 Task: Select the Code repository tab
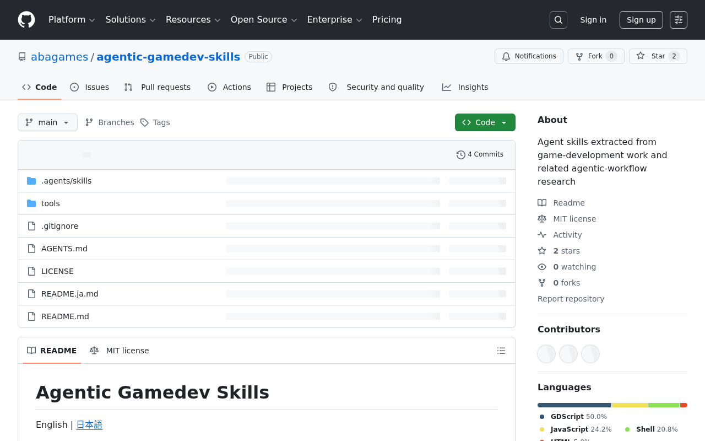(x=39, y=87)
